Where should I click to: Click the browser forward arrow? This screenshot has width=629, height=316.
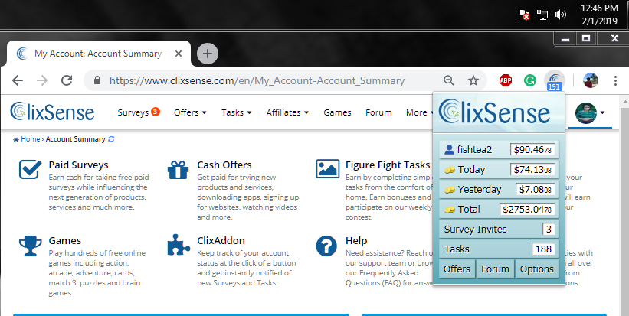(x=42, y=80)
